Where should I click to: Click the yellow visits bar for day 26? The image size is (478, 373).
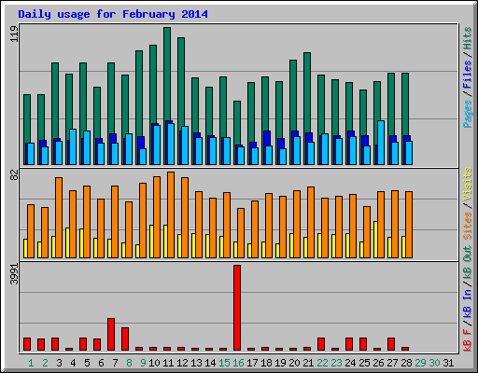coord(375,240)
